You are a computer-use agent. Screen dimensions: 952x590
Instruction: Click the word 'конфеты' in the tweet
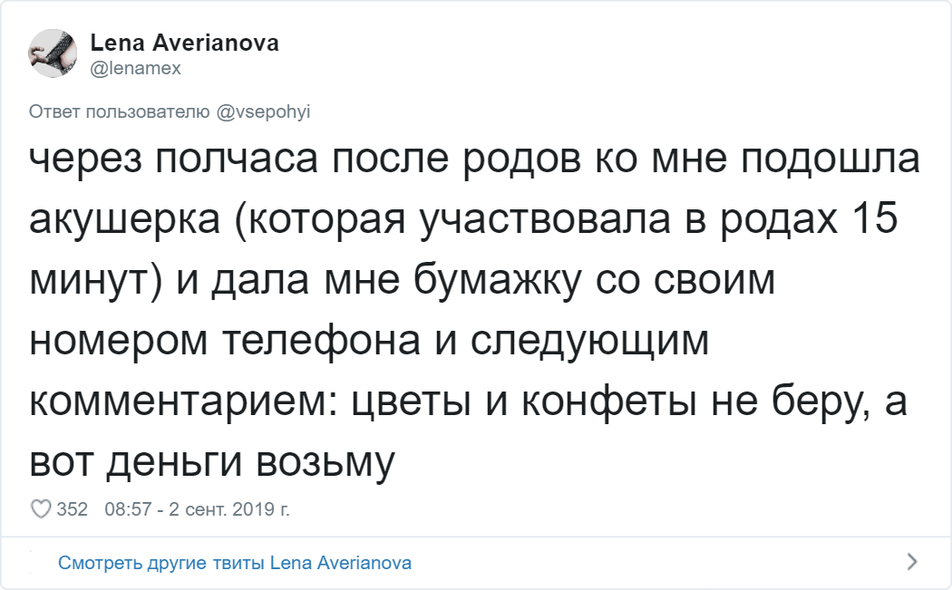(x=687, y=401)
